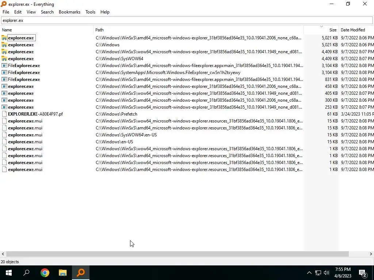Image resolution: width=374 pixels, height=280 pixels.
Task: Click the icon of the 253 KB explorer.exe
Action: (x=4, y=107)
